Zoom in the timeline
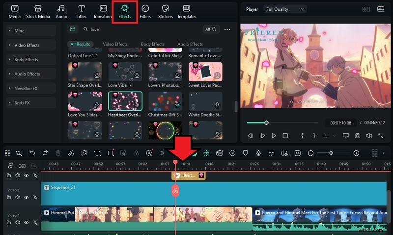This screenshot has height=235, width=393. tap(356, 153)
